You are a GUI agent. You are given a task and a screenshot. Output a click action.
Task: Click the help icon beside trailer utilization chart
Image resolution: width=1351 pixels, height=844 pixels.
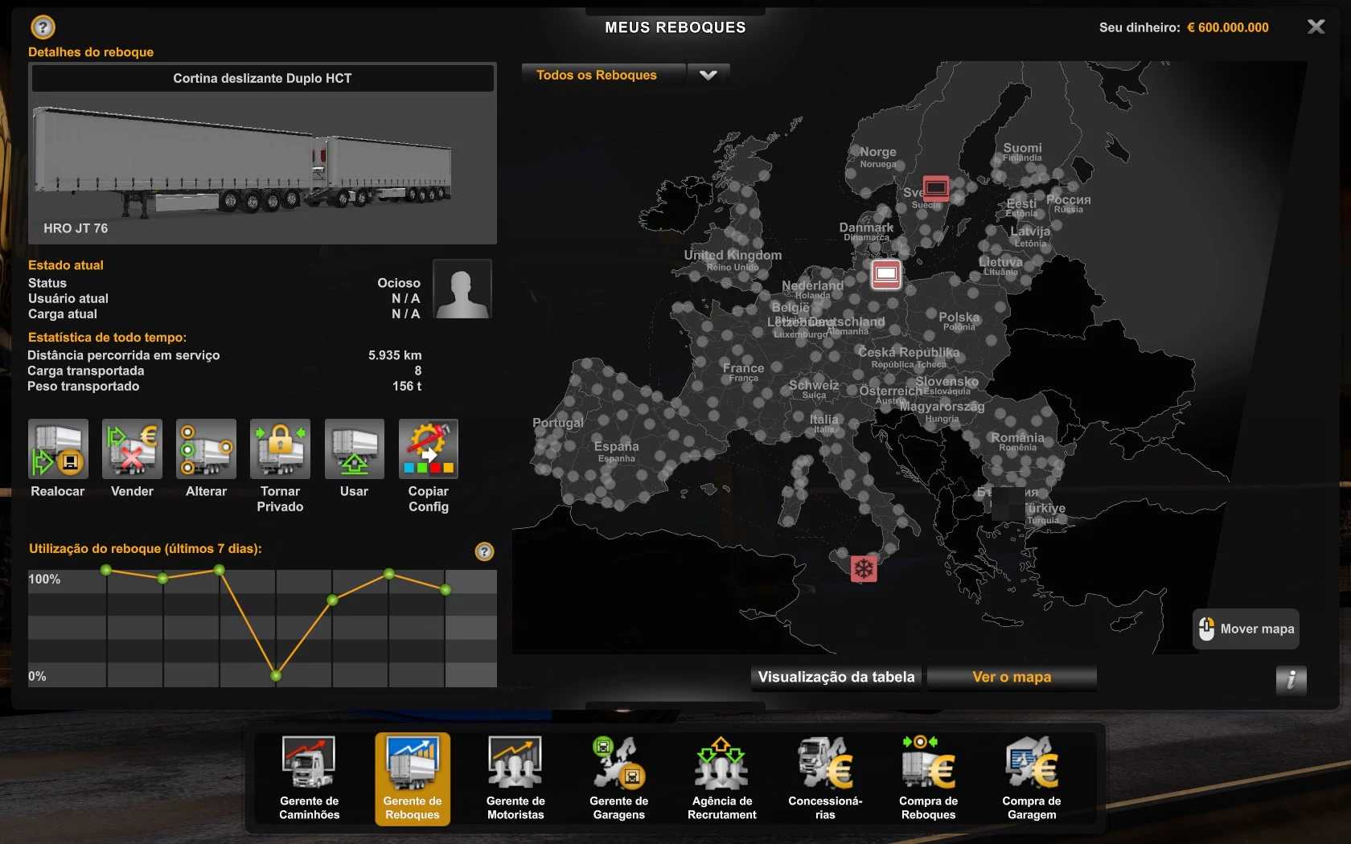click(x=484, y=551)
